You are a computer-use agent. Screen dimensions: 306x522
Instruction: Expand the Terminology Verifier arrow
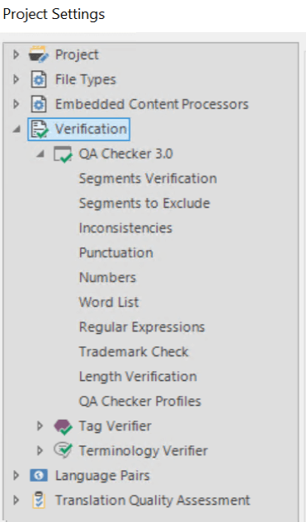tap(40, 451)
